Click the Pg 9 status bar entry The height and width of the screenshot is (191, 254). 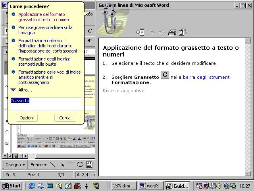[x=11, y=175]
